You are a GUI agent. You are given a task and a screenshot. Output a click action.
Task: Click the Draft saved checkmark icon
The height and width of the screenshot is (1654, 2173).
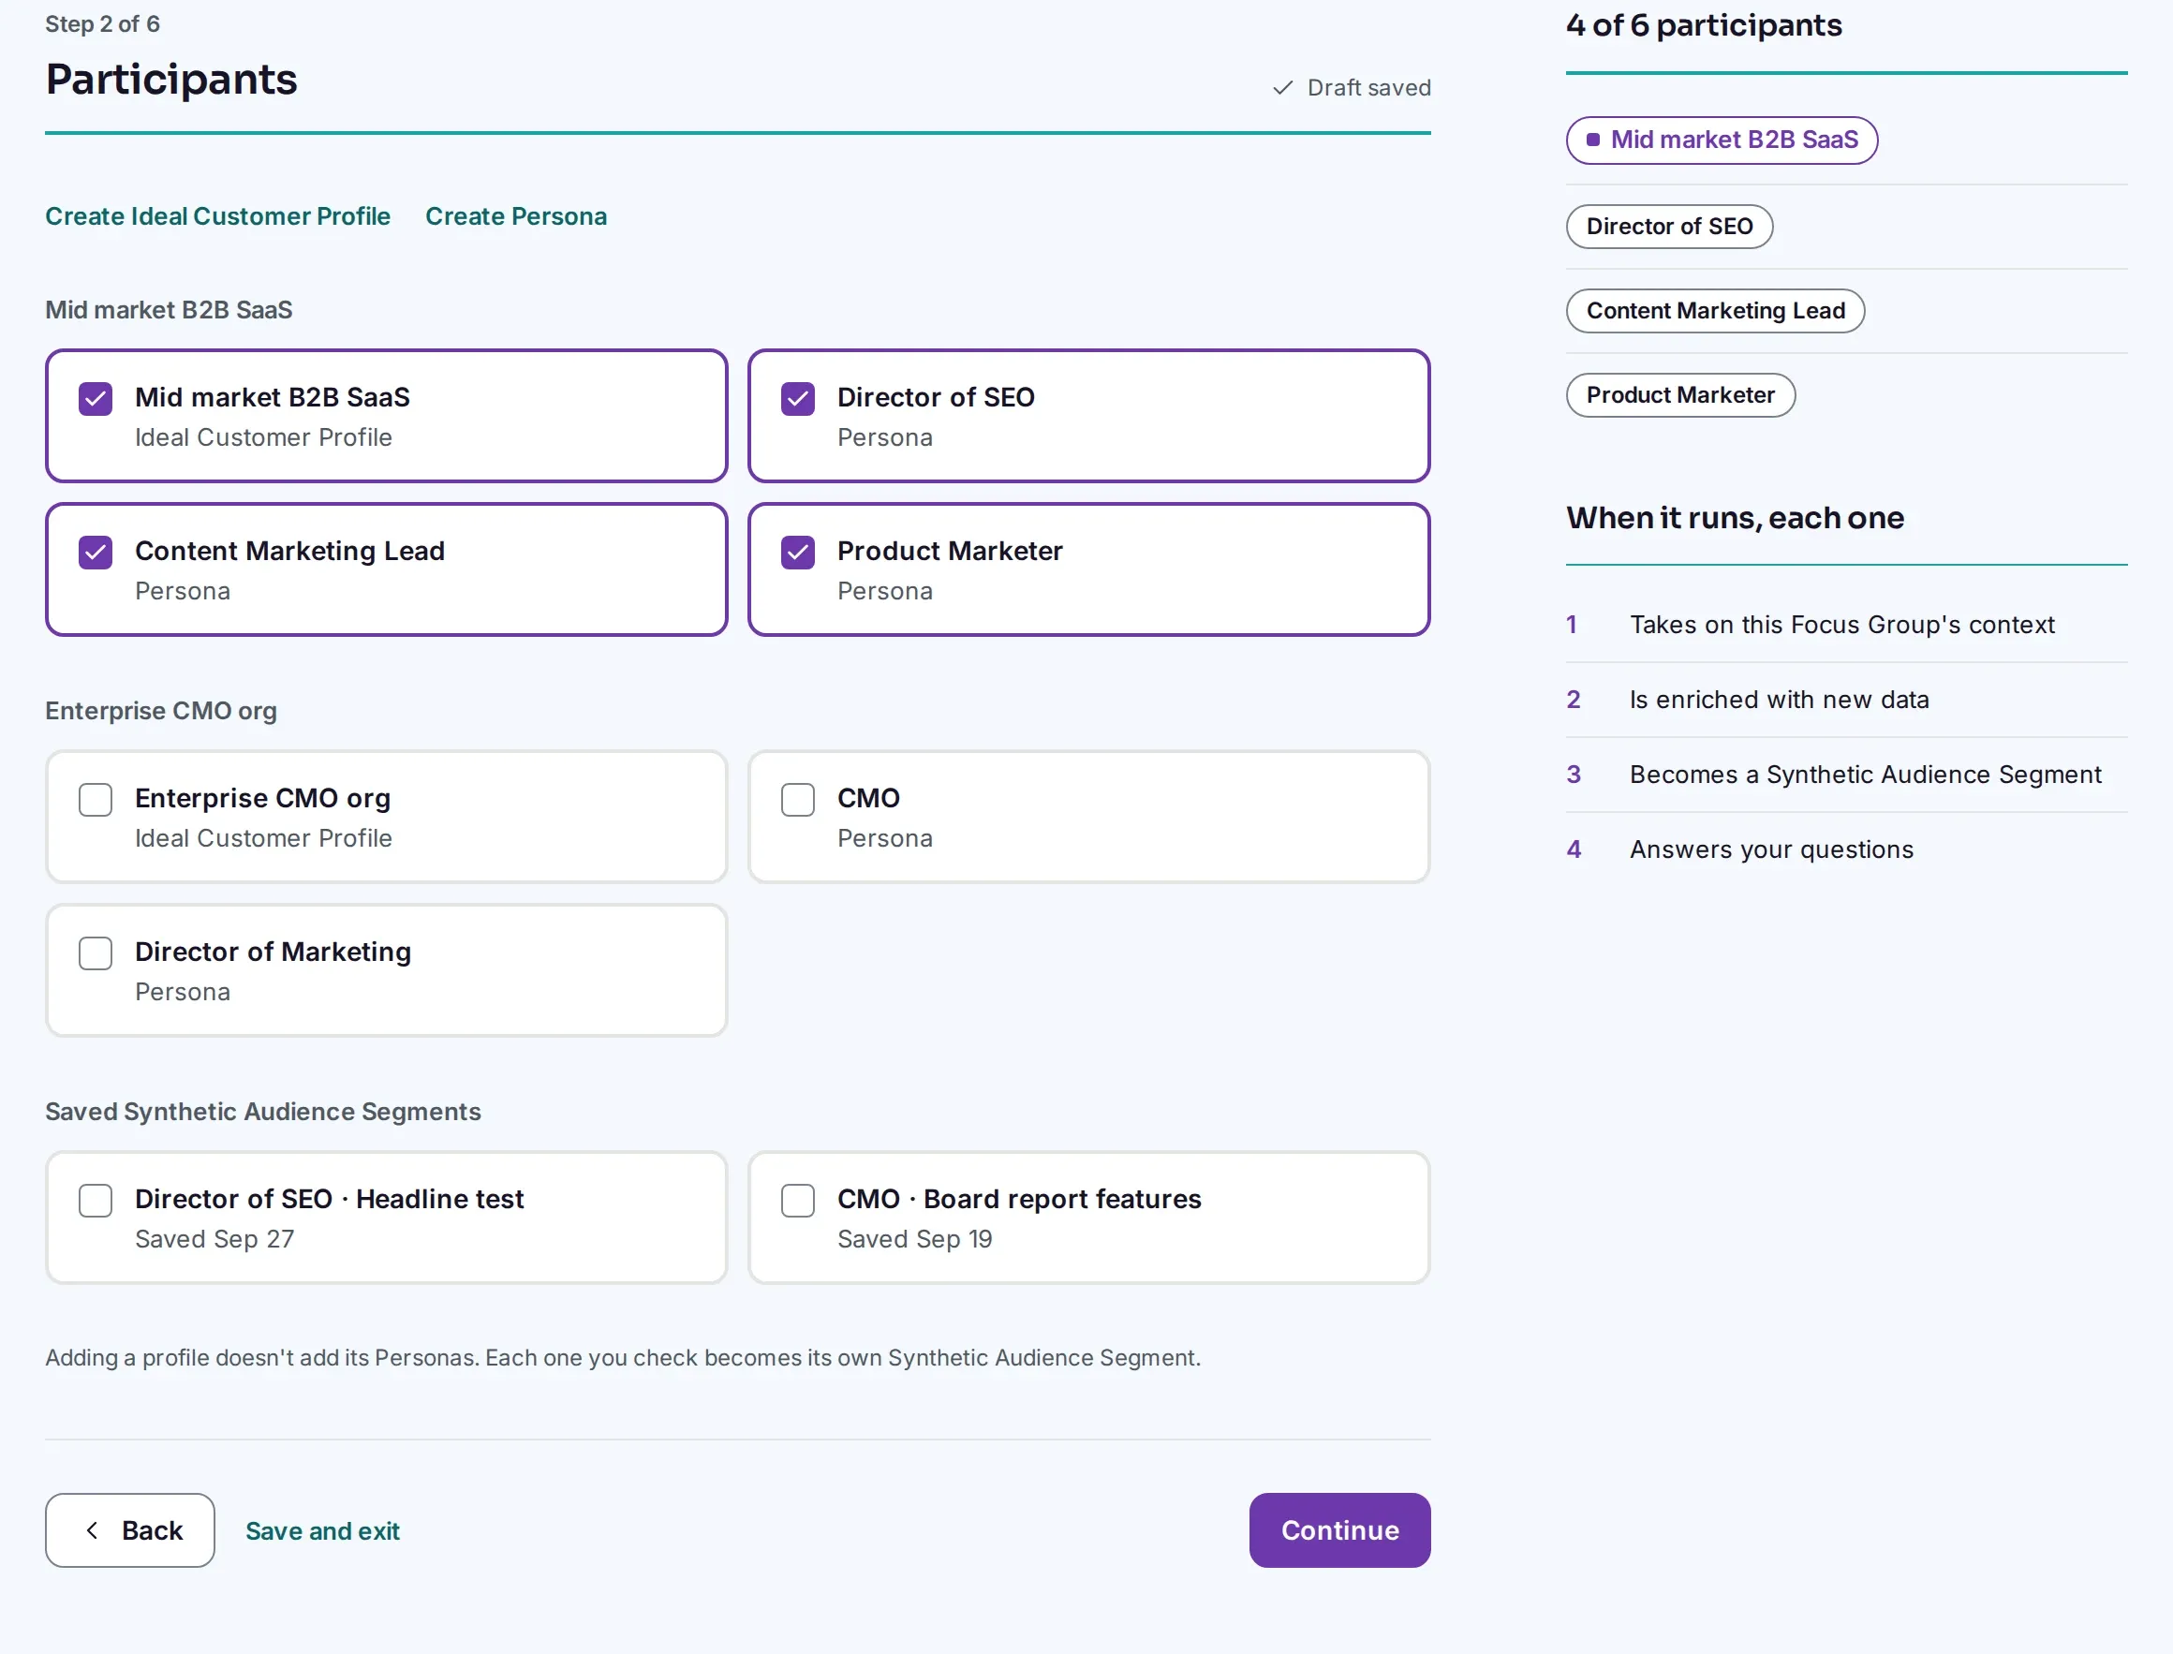1282,88
